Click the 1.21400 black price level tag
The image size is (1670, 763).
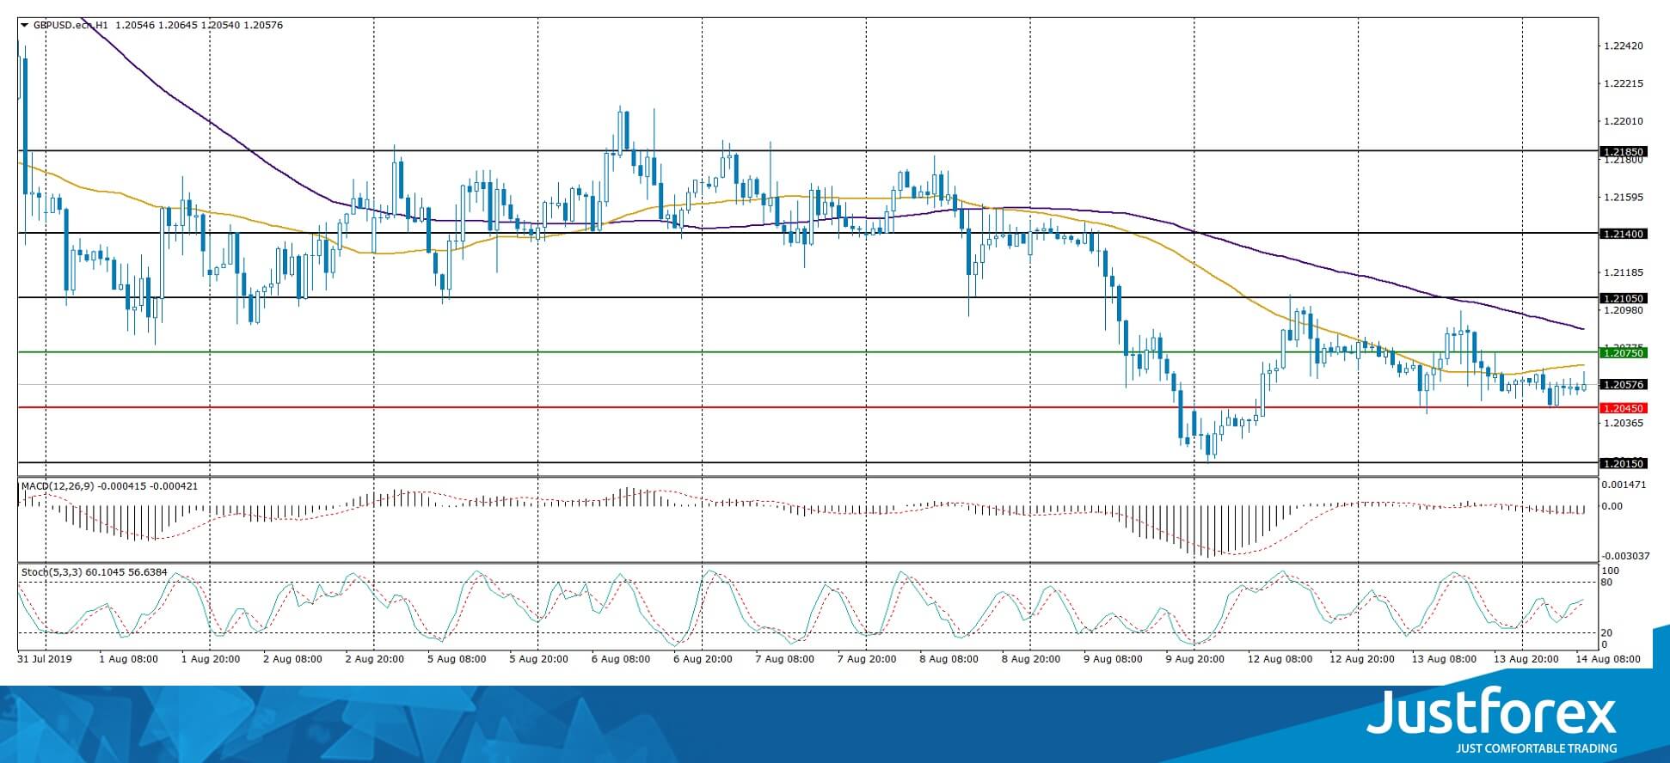point(1623,234)
